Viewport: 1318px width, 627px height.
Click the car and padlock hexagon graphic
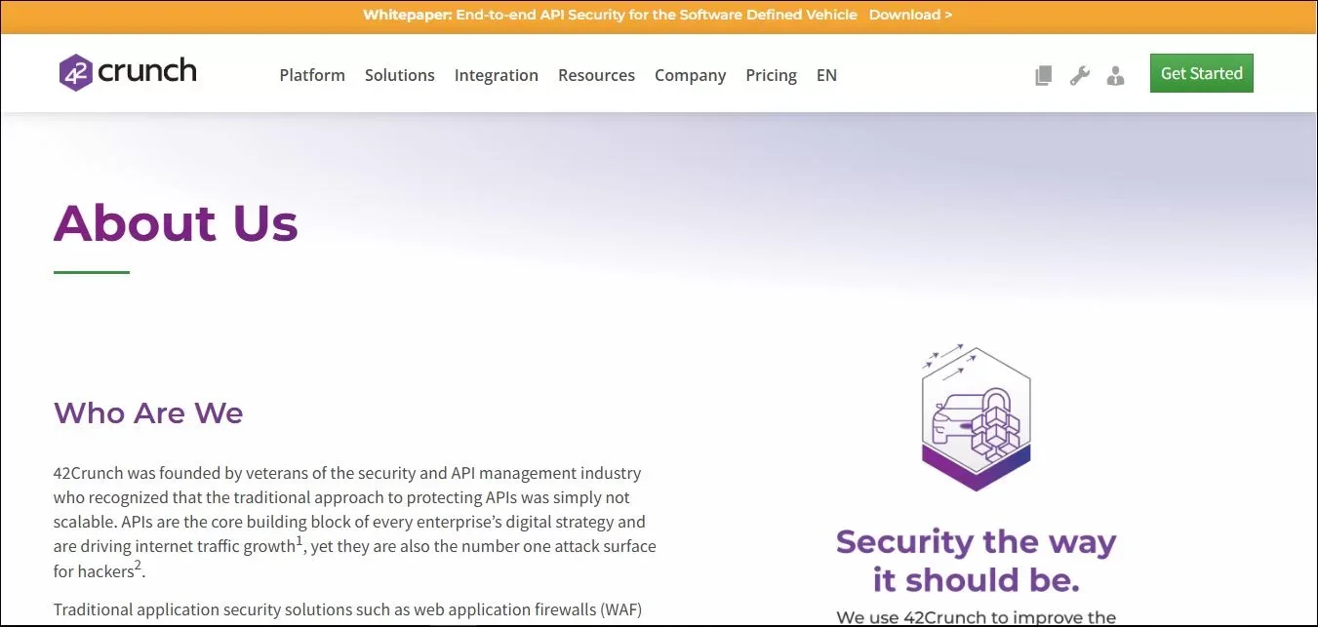(x=976, y=416)
